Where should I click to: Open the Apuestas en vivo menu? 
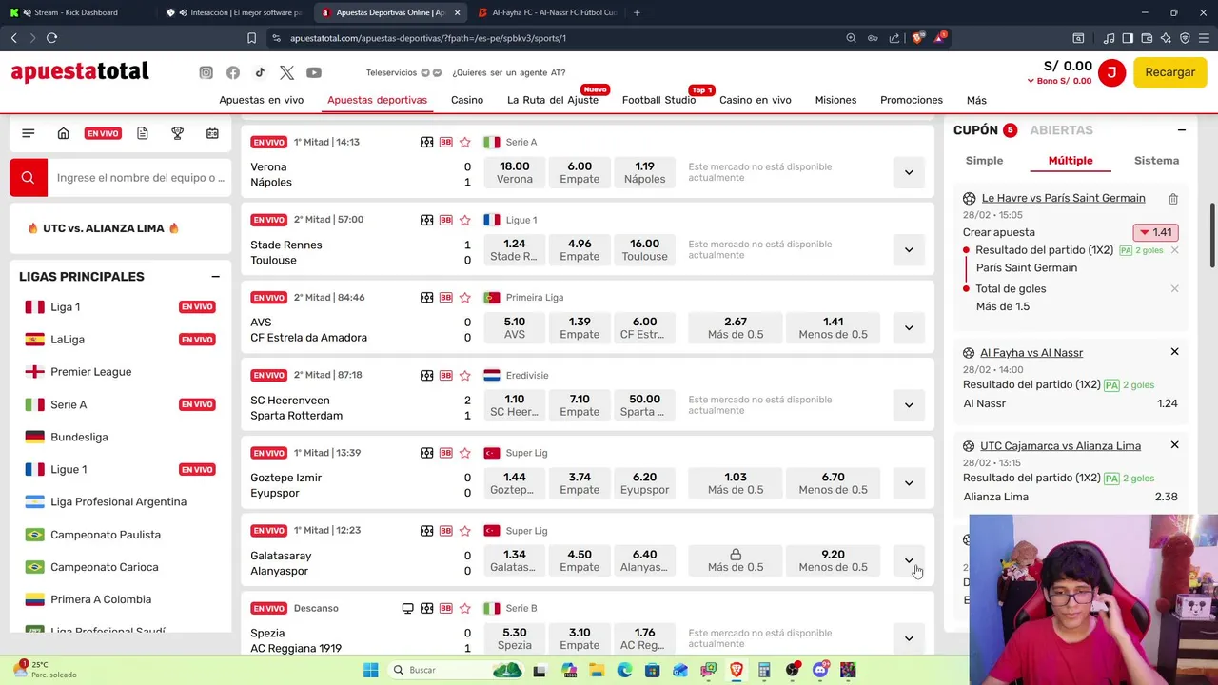coord(261,100)
